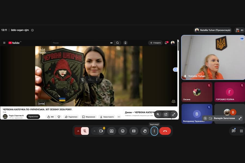Turn on closed captions
The image size is (245, 163).
click(x=134, y=131)
